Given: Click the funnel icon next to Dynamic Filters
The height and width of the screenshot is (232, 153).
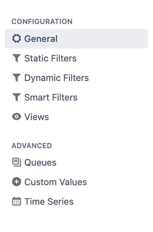Looking at the screenshot, I should coord(16,78).
